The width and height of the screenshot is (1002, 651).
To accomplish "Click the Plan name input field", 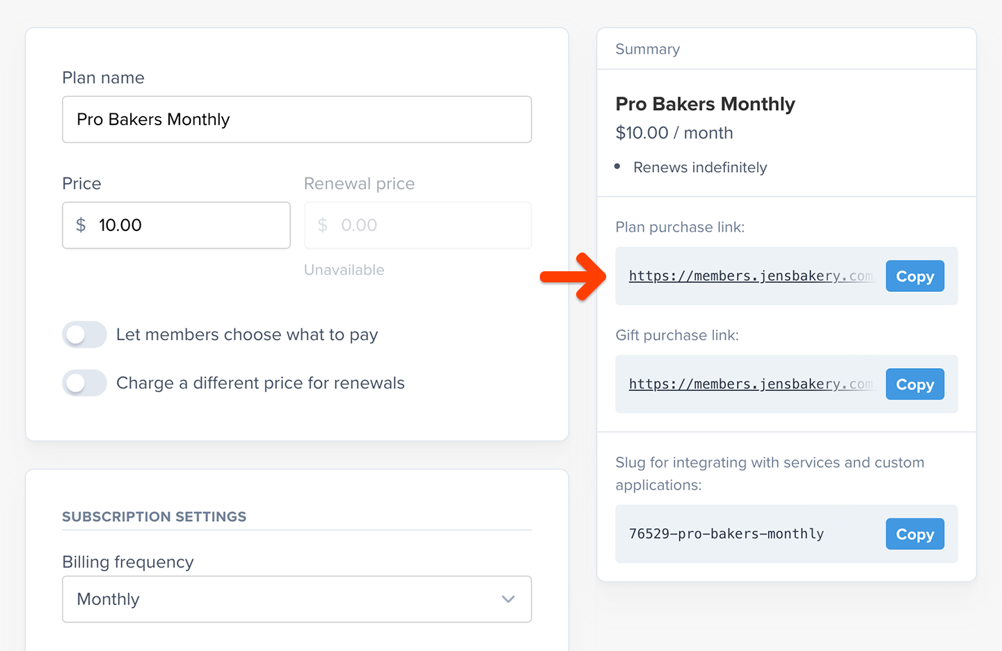I will pos(296,120).
